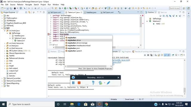Click Remove All Terminated Launches console icon

point(151,55)
